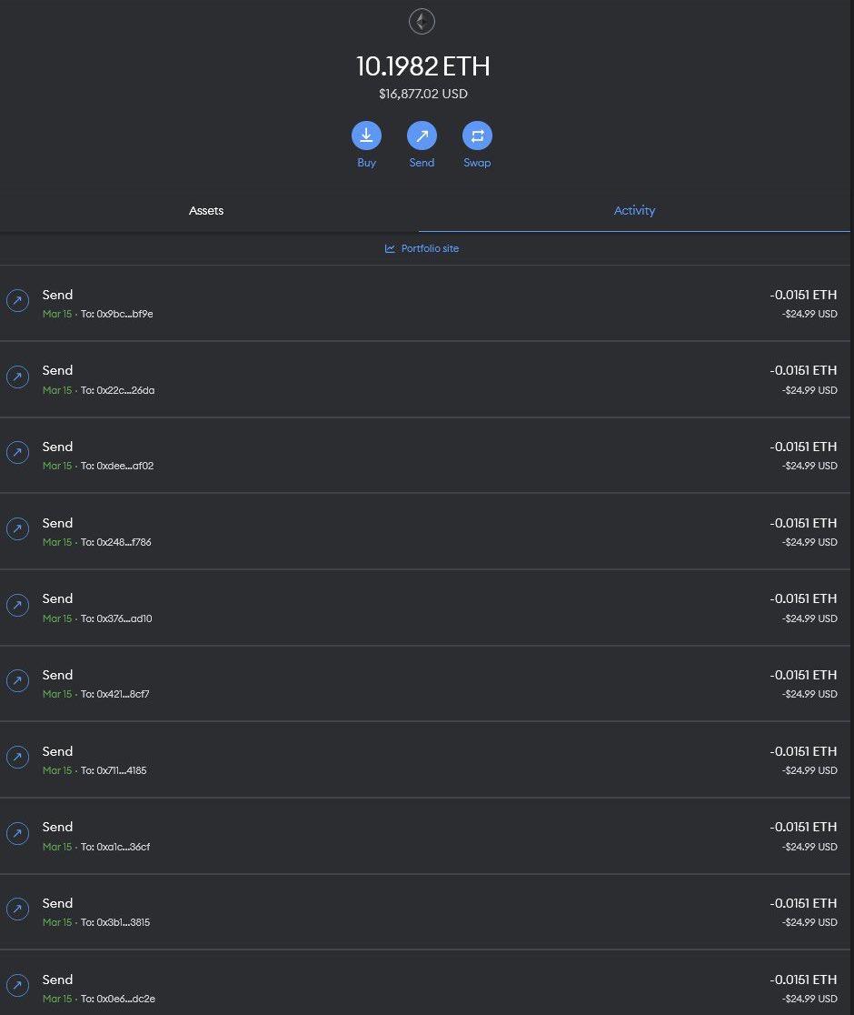
Task: Click the $16,877.02 USD value text
Action: point(422,94)
